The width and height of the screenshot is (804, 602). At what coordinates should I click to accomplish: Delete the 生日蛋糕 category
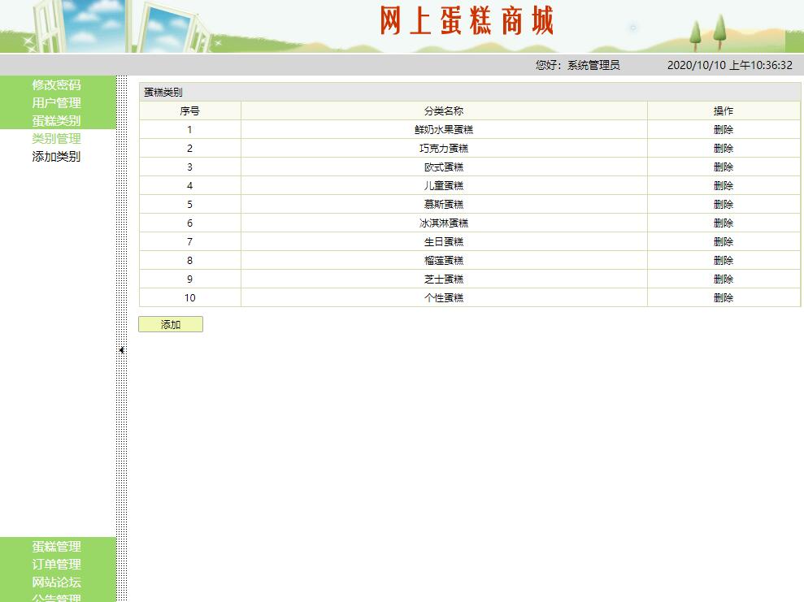tap(724, 242)
